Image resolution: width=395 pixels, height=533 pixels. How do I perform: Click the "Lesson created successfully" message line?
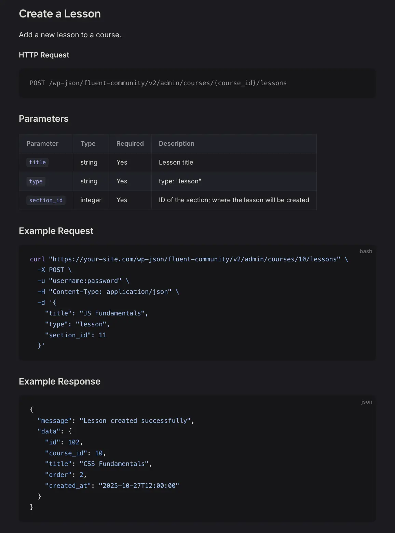click(116, 421)
